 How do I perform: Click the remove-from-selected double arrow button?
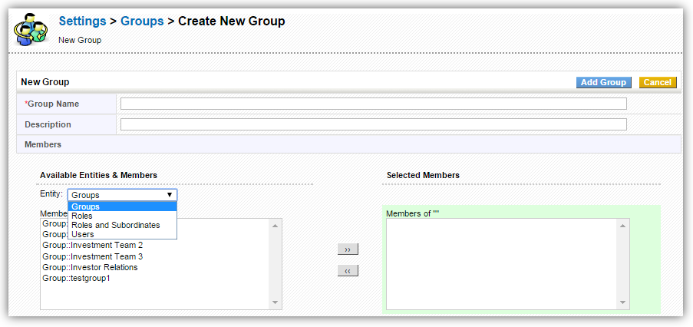click(348, 271)
